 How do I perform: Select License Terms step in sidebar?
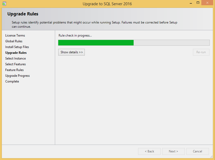(15, 35)
